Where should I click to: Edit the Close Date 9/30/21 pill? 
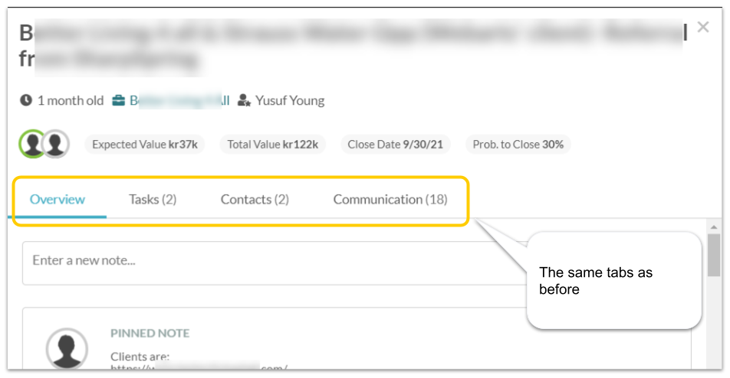[395, 145]
